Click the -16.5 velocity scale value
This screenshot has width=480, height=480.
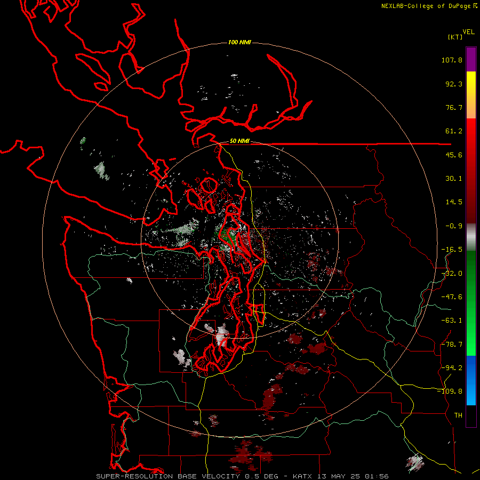click(452, 250)
